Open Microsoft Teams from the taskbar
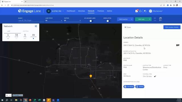Viewport: 182px width, 102px height. 53,100
